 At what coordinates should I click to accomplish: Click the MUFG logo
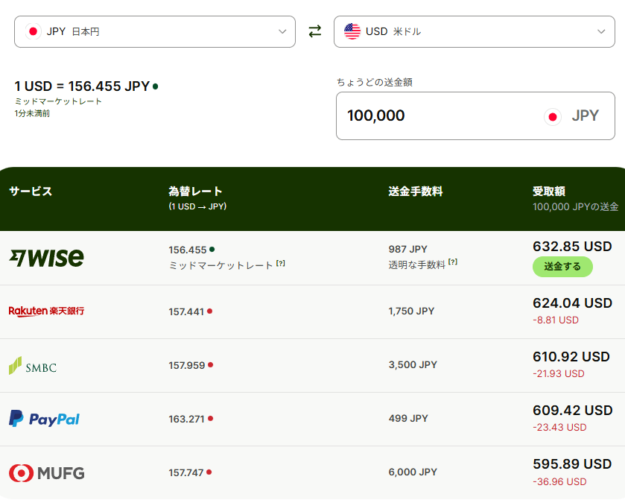[46, 472]
